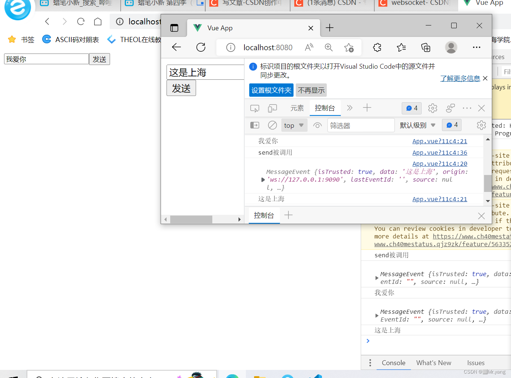Viewport: 511px width, 378px height.
Task: Open the 书签 bookmarks item
Action: (21, 39)
